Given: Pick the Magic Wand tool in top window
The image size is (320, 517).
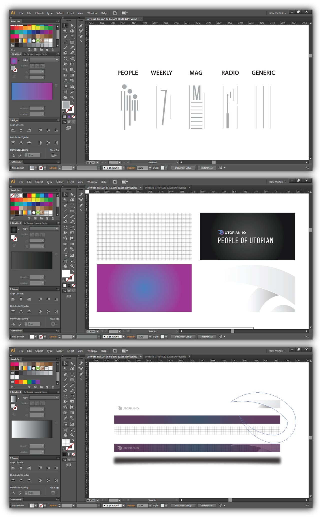Looking at the screenshot, I should [x=65, y=31].
